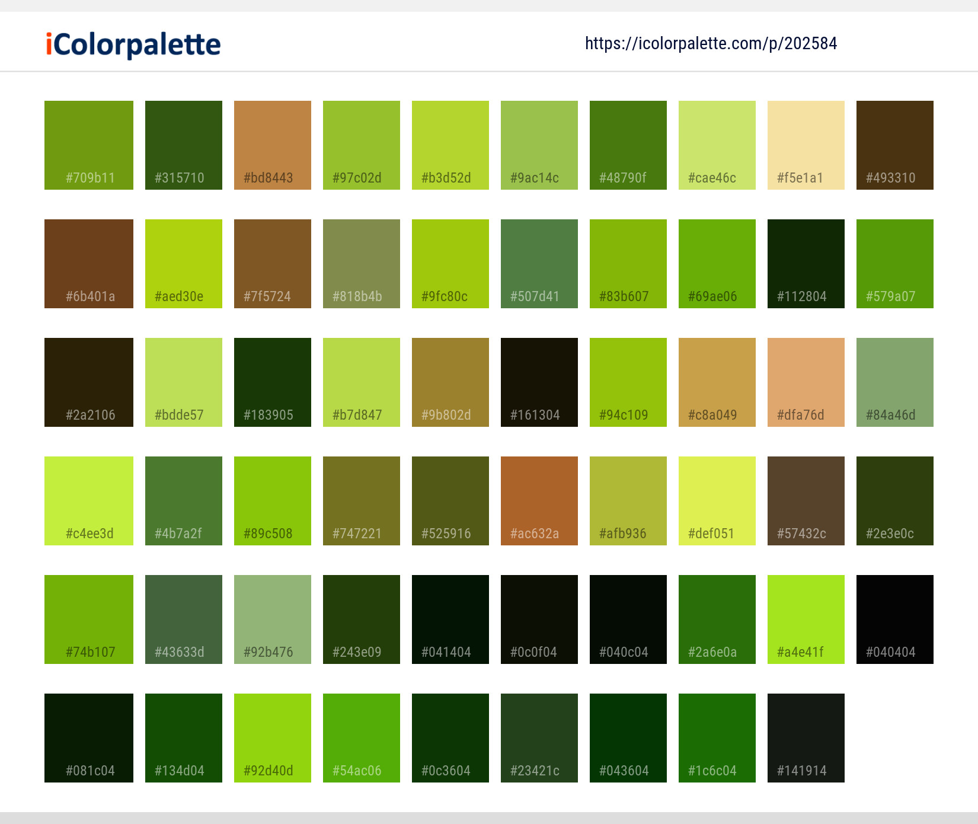
Task: Choose the #cae46c light green swatch
Action: tap(717, 145)
